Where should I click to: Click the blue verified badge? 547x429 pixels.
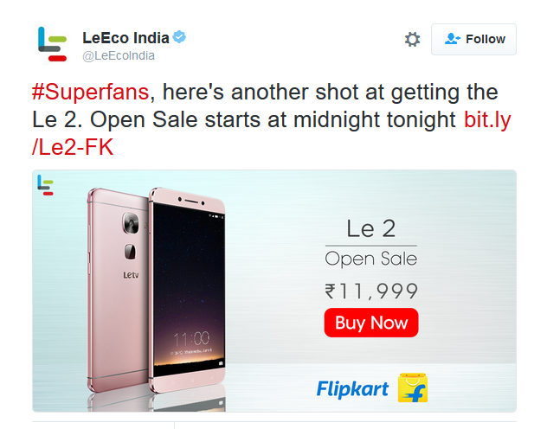[180, 37]
